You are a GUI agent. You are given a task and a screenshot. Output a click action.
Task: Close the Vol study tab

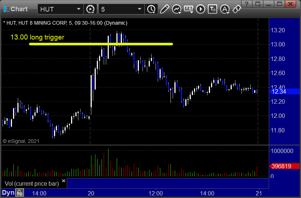(64, 181)
